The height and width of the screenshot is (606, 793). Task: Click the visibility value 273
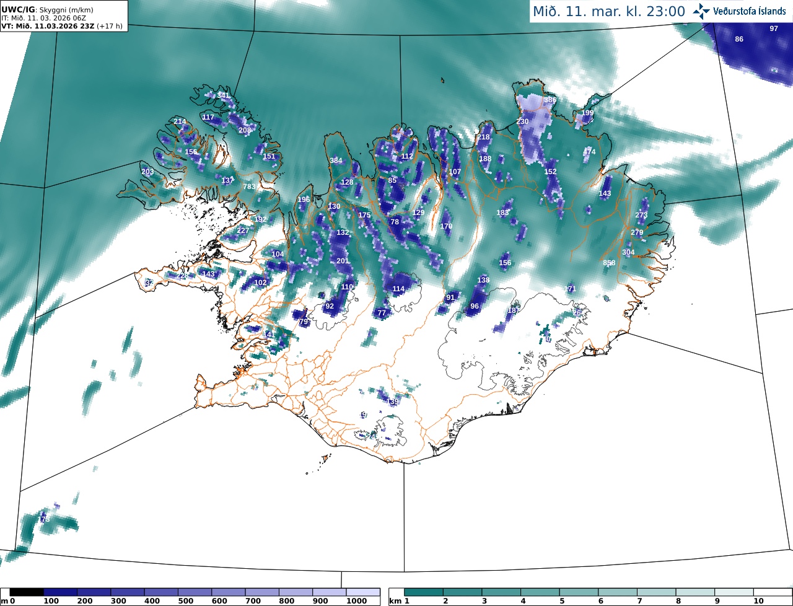pos(641,215)
